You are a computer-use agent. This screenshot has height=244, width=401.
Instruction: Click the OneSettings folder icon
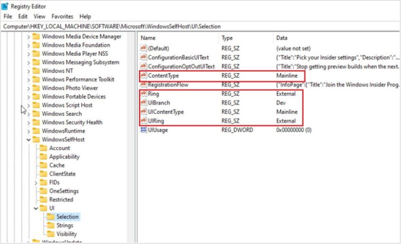click(x=43, y=191)
